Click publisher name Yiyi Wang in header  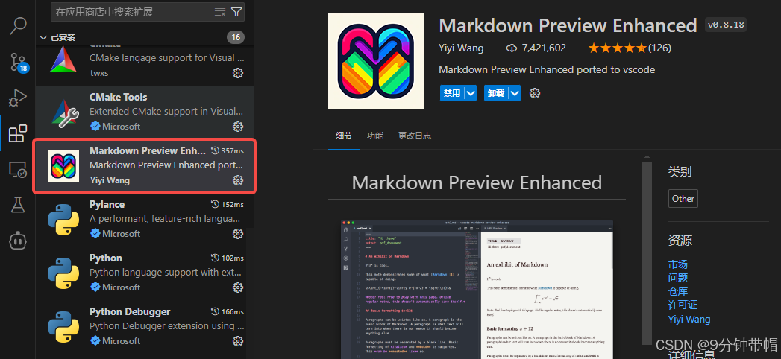coord(461,48)
